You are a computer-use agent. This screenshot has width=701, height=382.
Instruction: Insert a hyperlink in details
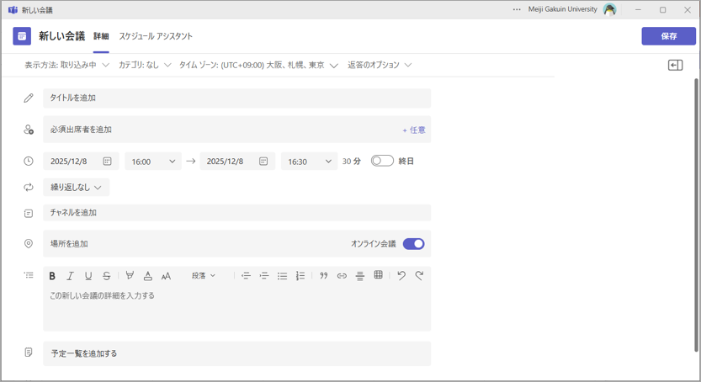click(x=342, y=276)
